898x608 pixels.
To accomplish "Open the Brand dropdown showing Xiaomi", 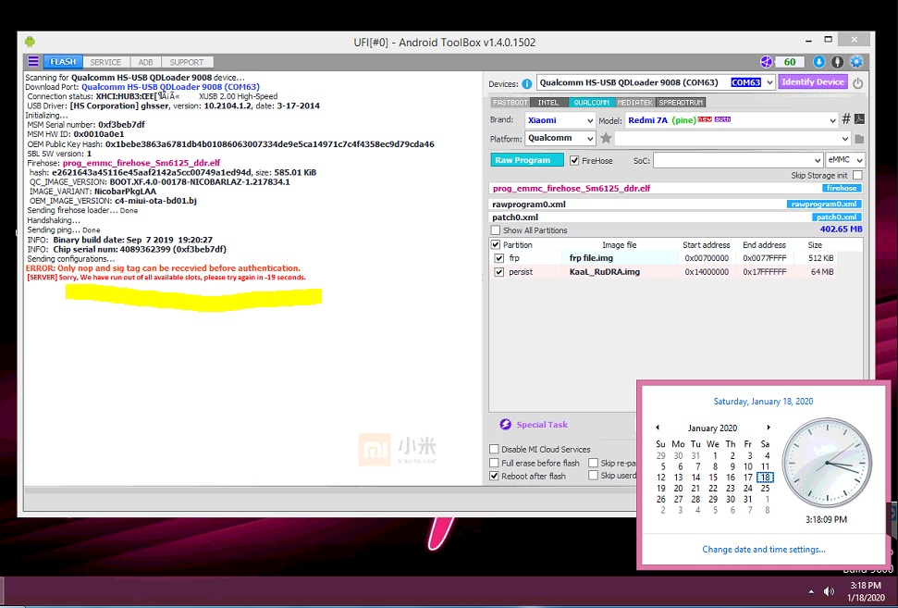I will [x=590, y=120].
